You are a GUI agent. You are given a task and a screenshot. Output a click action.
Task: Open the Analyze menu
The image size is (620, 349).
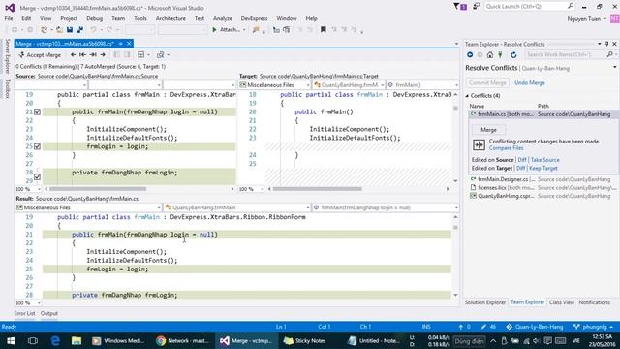pos(223,18)
